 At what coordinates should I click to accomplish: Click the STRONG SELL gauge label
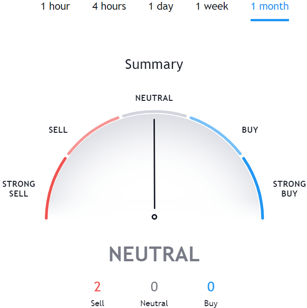coord(18,189)
